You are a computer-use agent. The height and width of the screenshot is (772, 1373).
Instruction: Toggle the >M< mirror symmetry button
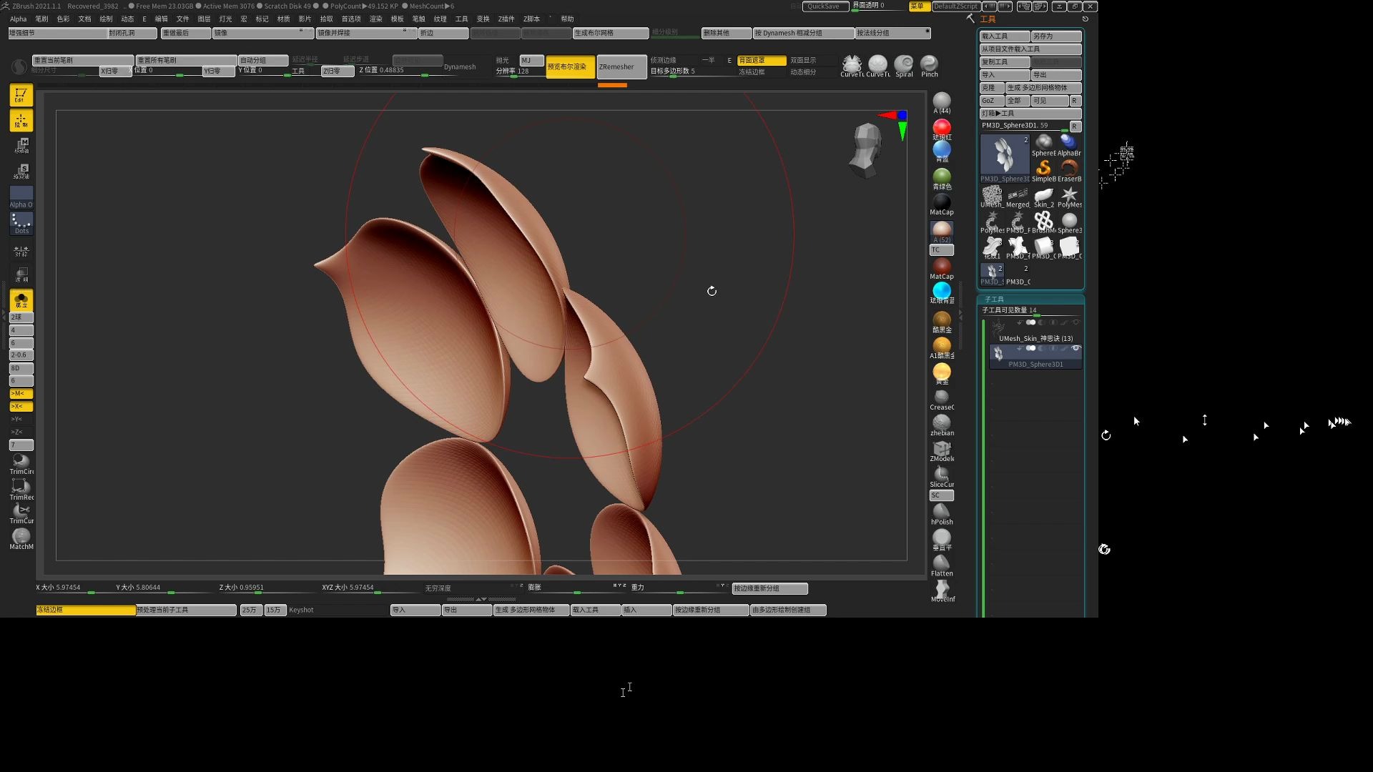(21, 393)
